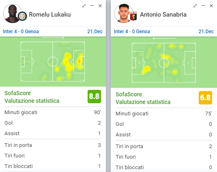Click the Genoa club badge icon
This screenshot has height=172, width=217.
(x=133, y=16)
